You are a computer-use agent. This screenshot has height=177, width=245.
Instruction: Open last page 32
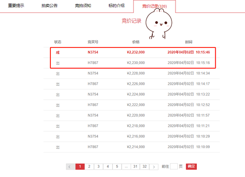click(144, 167)
